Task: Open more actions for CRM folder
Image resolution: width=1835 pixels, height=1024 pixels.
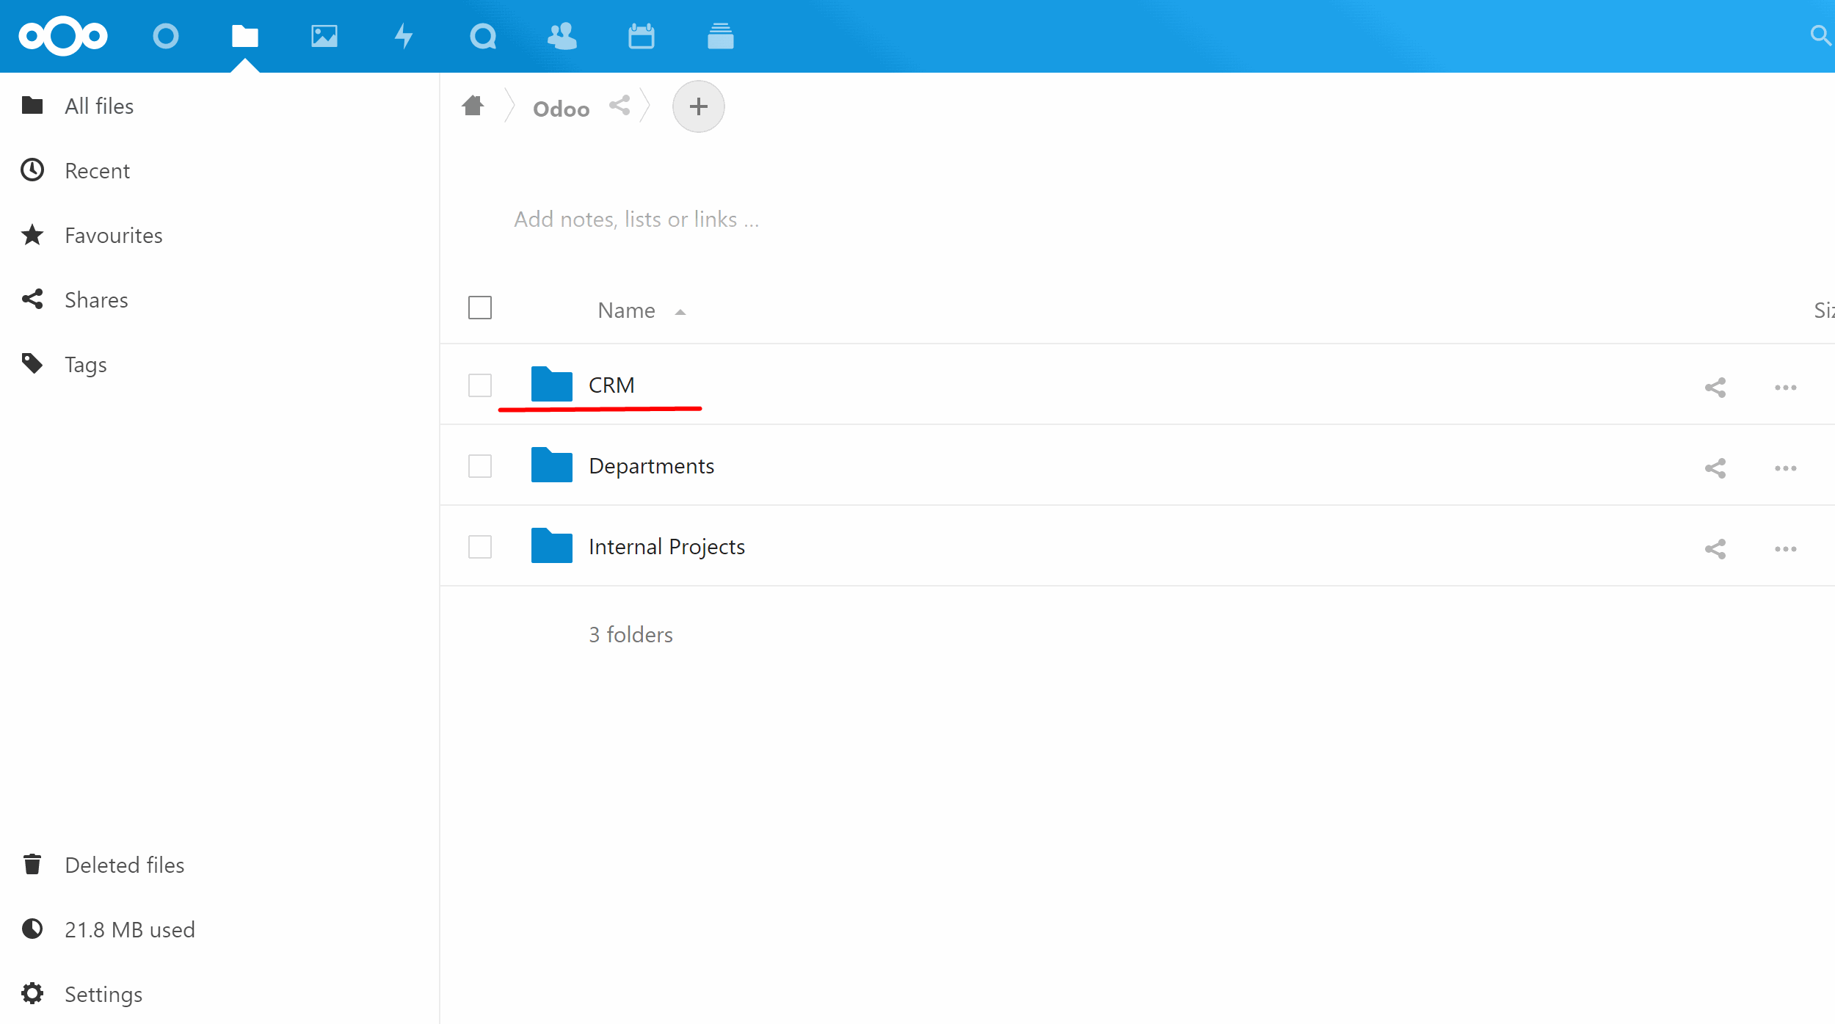Action: coord(1786,388)
